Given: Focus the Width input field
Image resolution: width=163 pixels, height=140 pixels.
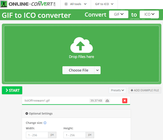Looking at the screenshot, I should (x=37, y=135).
